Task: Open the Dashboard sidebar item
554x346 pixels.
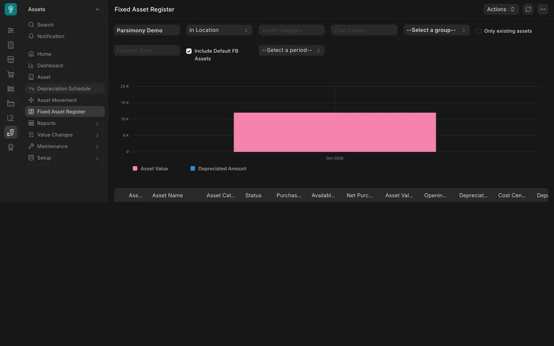Action: pyautogui.click(x=65, y=65)
